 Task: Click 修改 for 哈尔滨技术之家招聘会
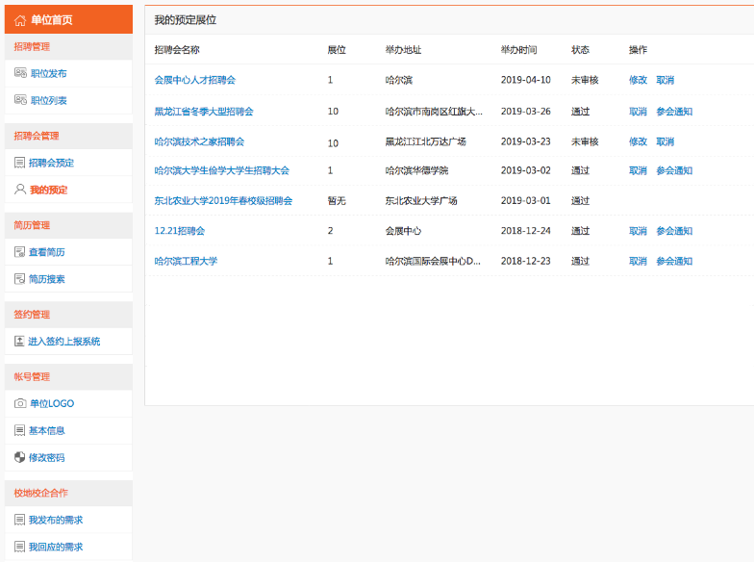point(638,141)
